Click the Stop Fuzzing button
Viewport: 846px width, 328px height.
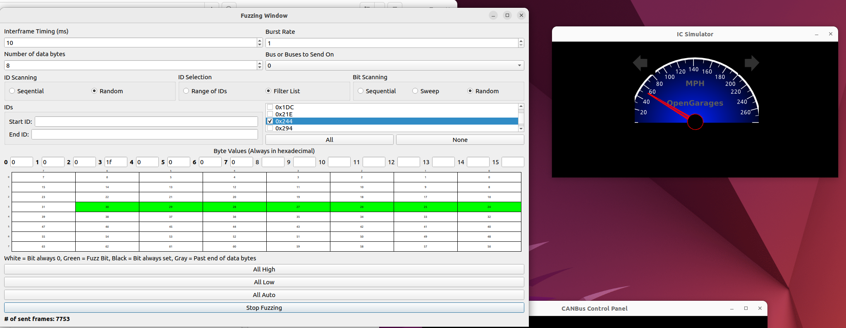[x=264, y=307]
